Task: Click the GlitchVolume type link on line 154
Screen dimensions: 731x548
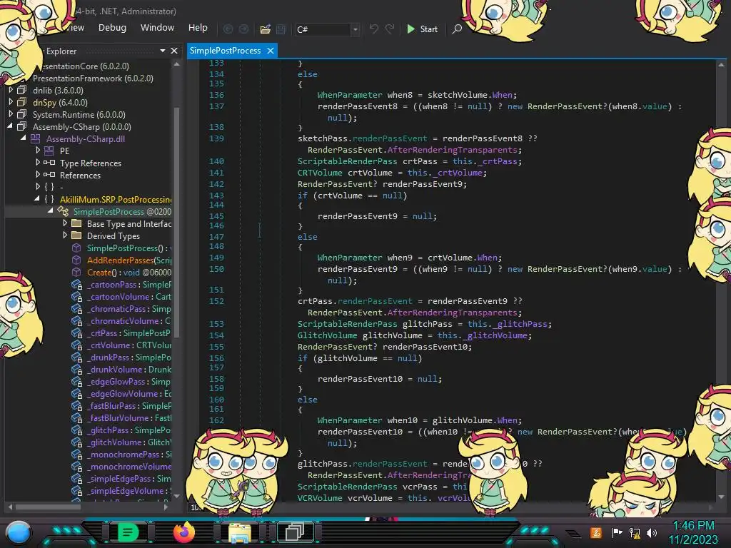Action: (327, 335)
